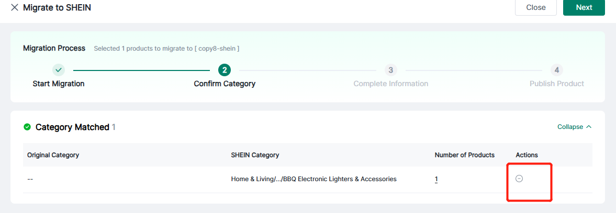The height and width of the screenshot is (213, 616).
Task: Select the Confirm Category step label
Action: pos(225,84)
